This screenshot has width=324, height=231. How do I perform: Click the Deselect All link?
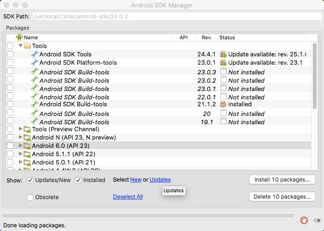click(x=128, y=197)
